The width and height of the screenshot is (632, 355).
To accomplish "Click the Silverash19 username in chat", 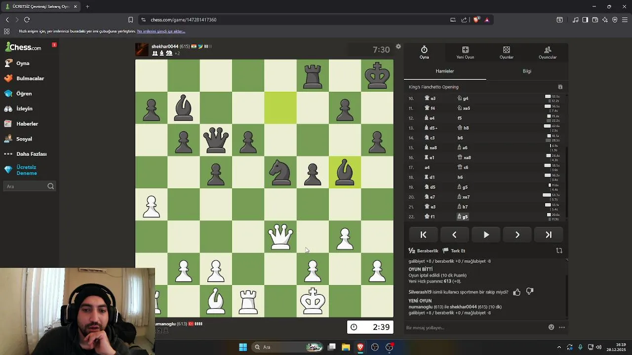I will (420, 292).
